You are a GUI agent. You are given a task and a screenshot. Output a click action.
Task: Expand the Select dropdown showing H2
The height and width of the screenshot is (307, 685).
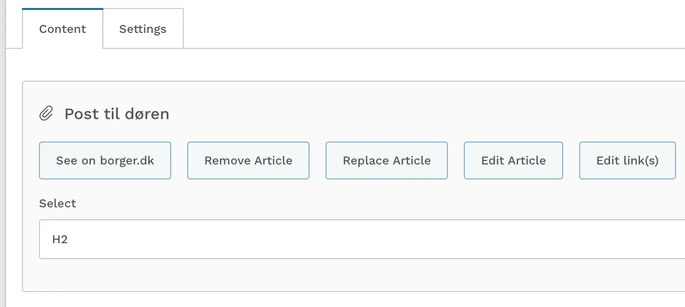pyautogui.click(x=362, y=239)
